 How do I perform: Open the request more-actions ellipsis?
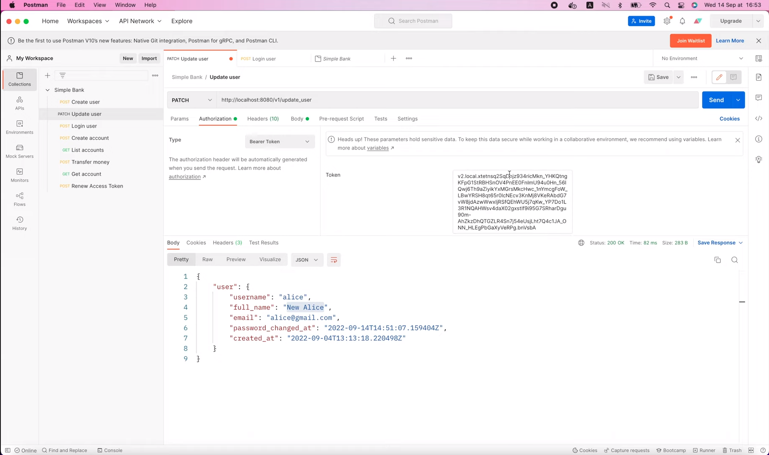pyautogui.click(x=694, y=77)
